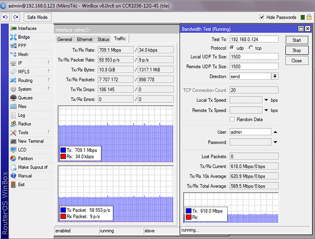Open the Queues sidebar icon
This screenshot has width=315, height=239.
(13, 98)
